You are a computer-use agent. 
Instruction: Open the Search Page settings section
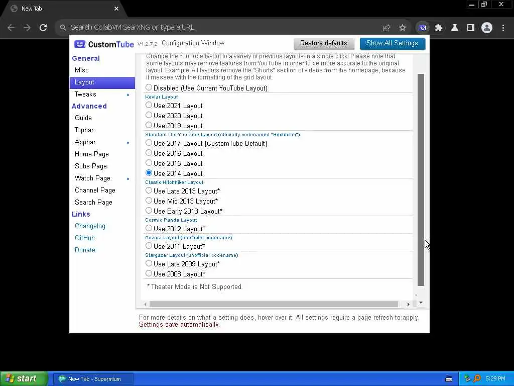(x=102, y=203)
